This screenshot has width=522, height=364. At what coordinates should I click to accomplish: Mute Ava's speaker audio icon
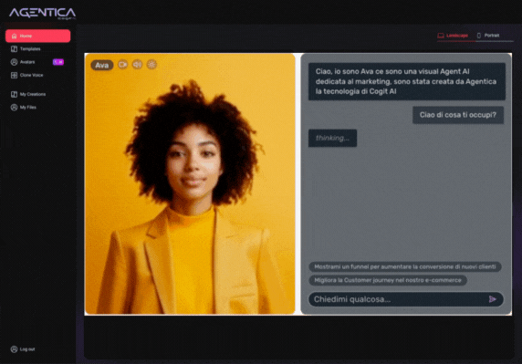137,65
